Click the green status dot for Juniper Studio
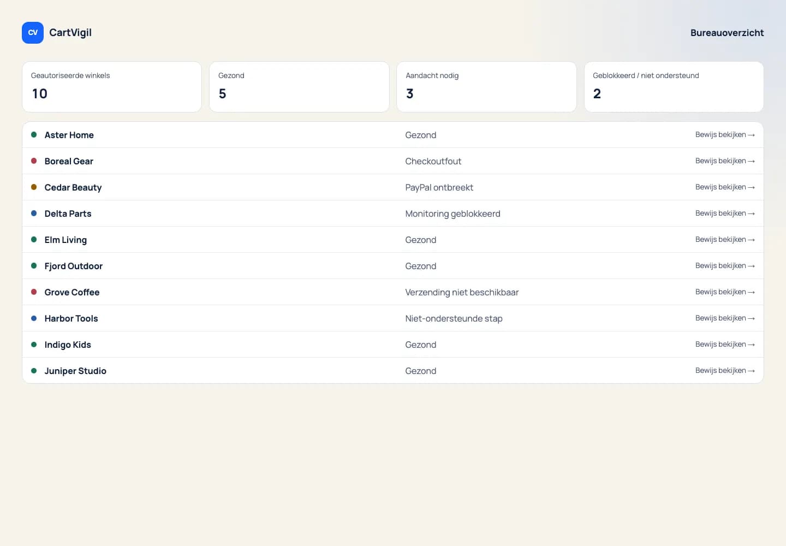This screenshot has width=786, height=546. point(34,371)
